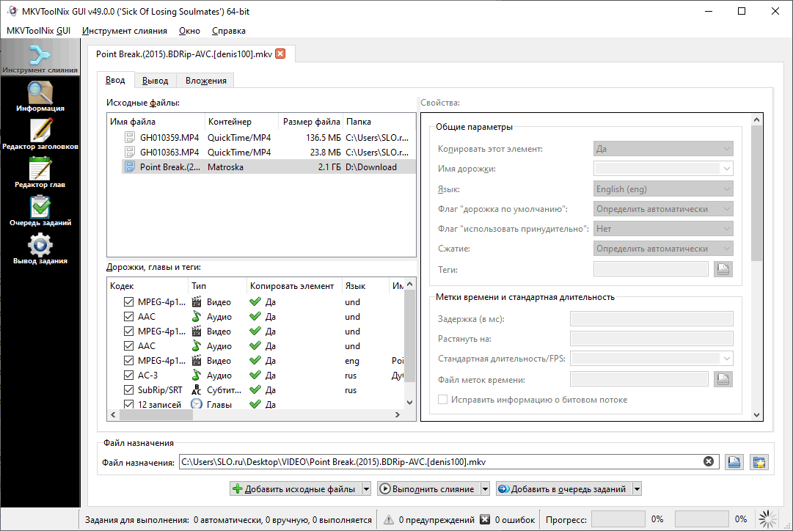Click chapters clock icon of 12 записей row
The width and height of the screenshot is (793, 531).
pyautogui.click(x=196, y=404)
